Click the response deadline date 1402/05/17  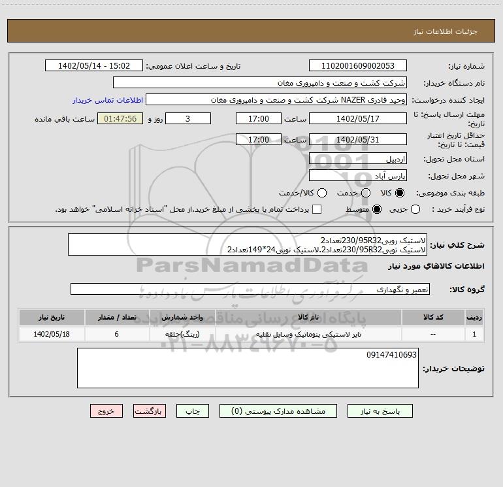point(358,118)
